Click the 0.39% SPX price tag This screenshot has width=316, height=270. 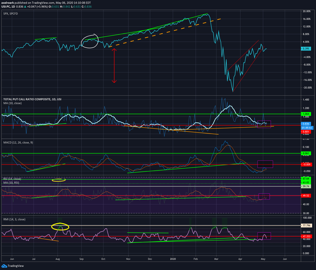point(305,49)
